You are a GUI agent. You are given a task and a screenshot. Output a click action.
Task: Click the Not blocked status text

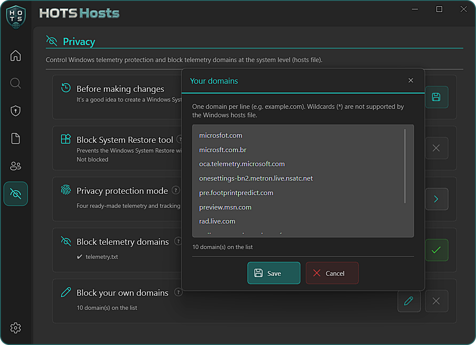click(92, 160)
